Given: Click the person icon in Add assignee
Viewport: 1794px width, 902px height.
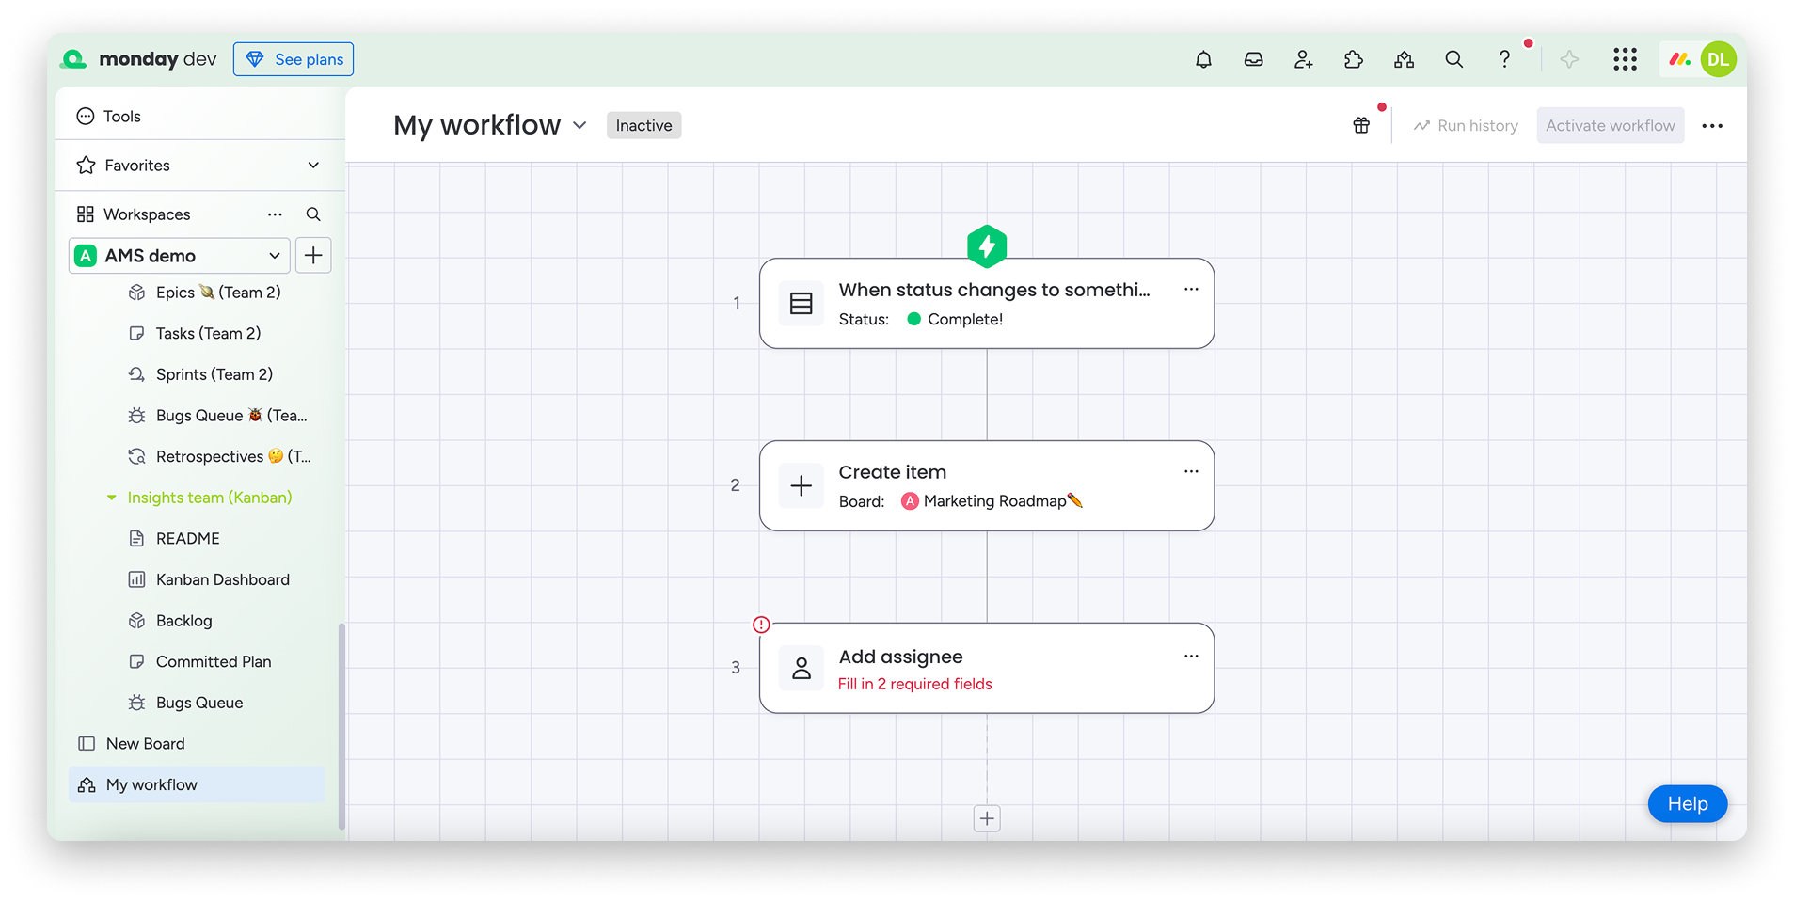Looking at the screenshot, I should (802, 668).
